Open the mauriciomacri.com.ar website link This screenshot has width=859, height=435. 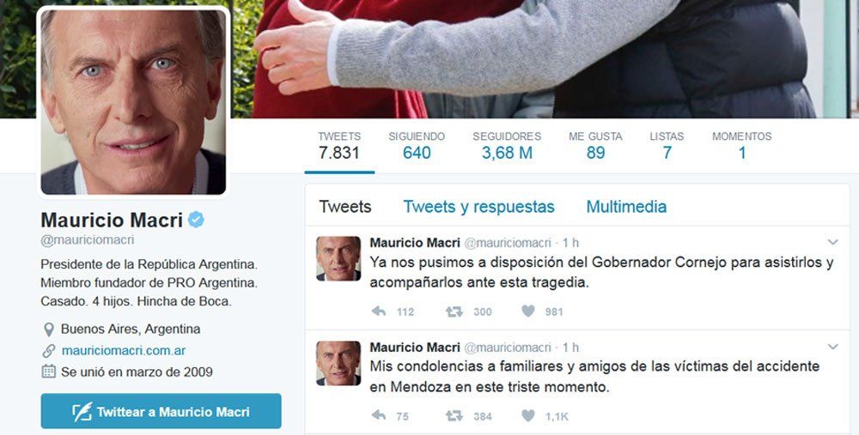click(123, 350)
